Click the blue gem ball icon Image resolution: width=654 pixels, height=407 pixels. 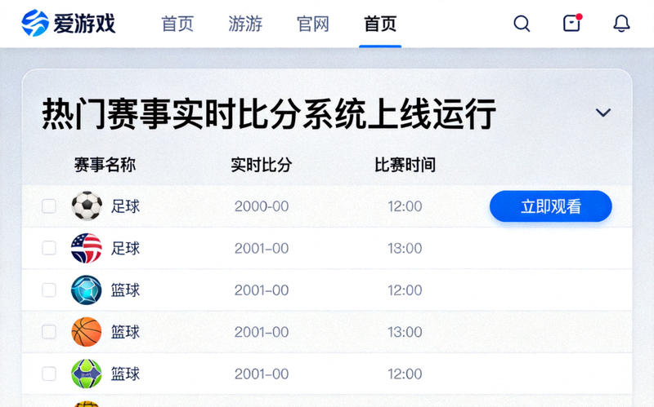[x=87, y=290]
